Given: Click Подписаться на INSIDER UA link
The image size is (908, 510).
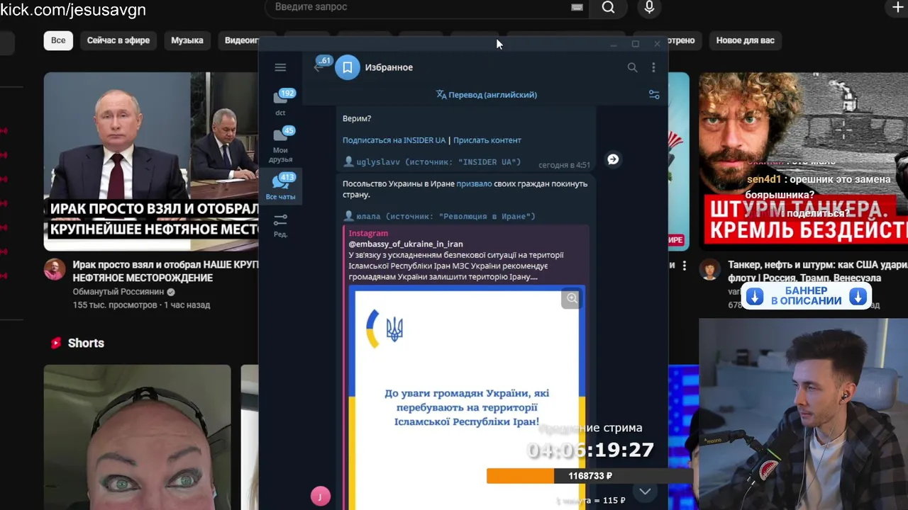Looking at the screenshot, I should click(x=394, y=140).
